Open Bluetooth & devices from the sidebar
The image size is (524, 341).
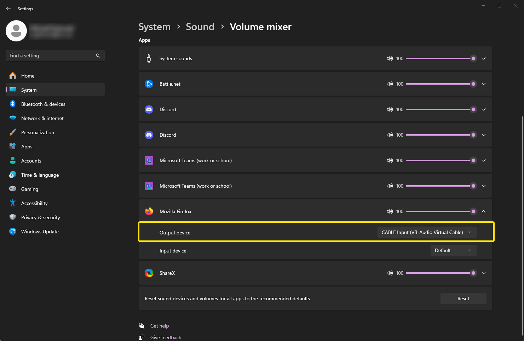coord(43,104)
